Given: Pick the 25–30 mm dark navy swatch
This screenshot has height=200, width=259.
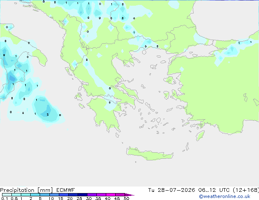Looking at the screenshot, I should coord(82,195).
